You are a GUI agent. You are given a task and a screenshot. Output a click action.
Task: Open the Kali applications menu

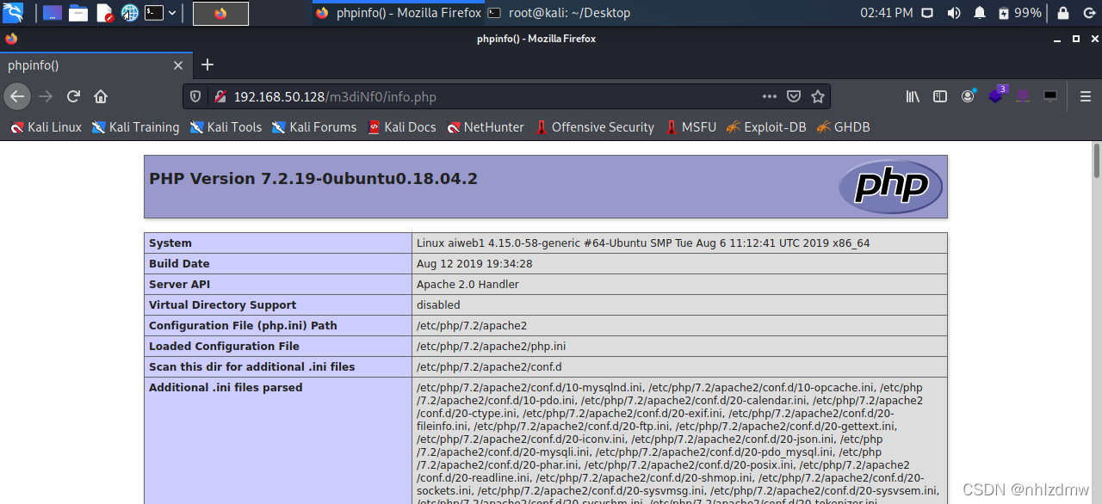coord(13,13)
